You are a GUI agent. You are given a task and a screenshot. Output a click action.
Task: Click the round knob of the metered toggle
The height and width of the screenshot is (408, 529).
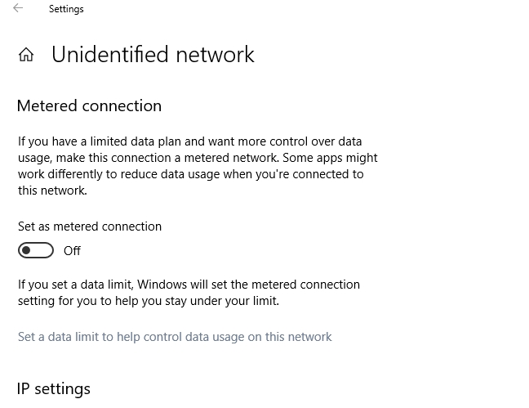(27, 250)
